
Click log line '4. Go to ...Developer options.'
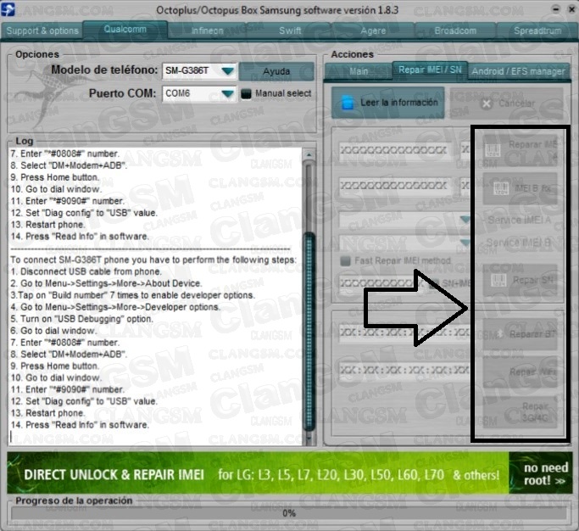click(x=115, y=307)
